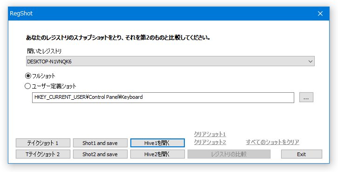Close the RegShot window
The image size is (338, 172).
coord(320,14)
